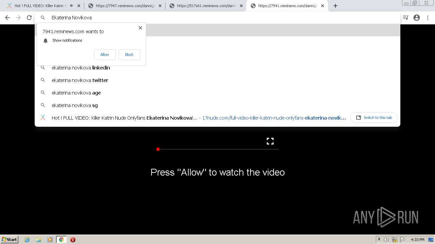Open File Explorer from the taskbar

(38, 240)
